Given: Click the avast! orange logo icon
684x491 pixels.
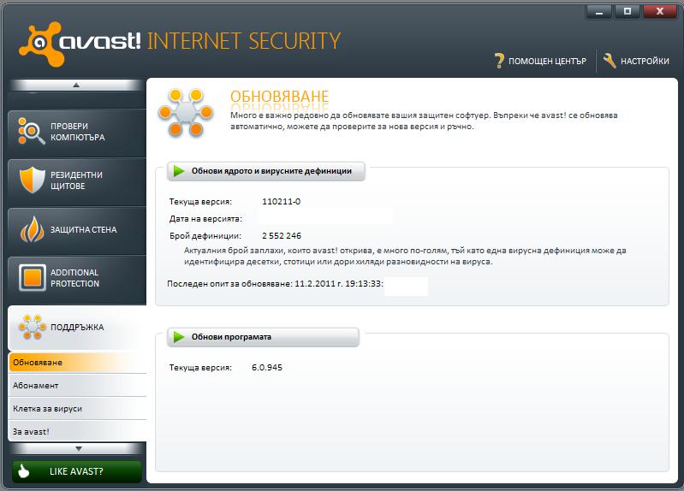Looking at the screenshot, I should [x=40, y=44].
